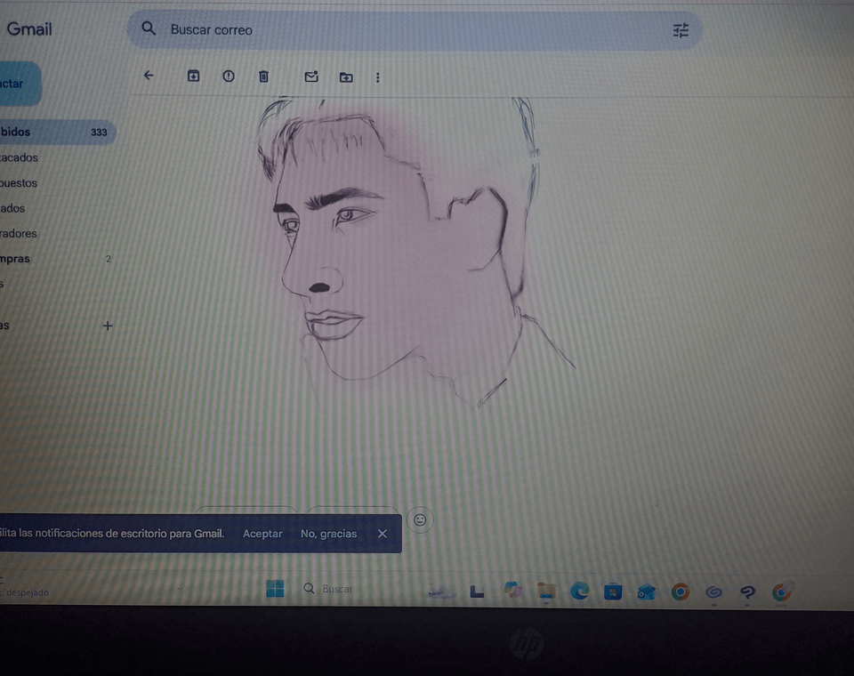Mark the email as unread
Screen dimensions: 854x676
tap(311, 77)
